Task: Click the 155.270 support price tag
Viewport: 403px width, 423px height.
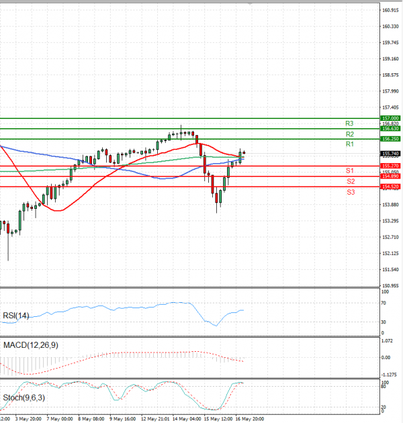Action: tap(390, 166)
